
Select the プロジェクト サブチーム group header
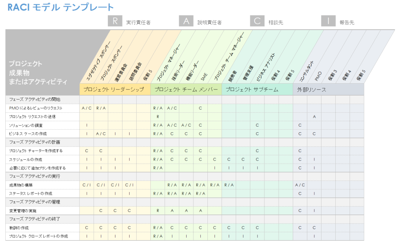(257, 89)
